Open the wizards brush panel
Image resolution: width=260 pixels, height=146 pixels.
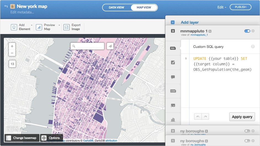coord(173,63)
